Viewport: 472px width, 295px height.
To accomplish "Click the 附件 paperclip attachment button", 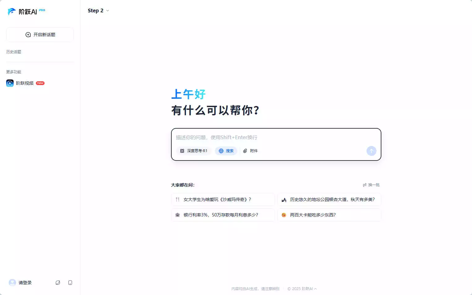I will (250, 151).
